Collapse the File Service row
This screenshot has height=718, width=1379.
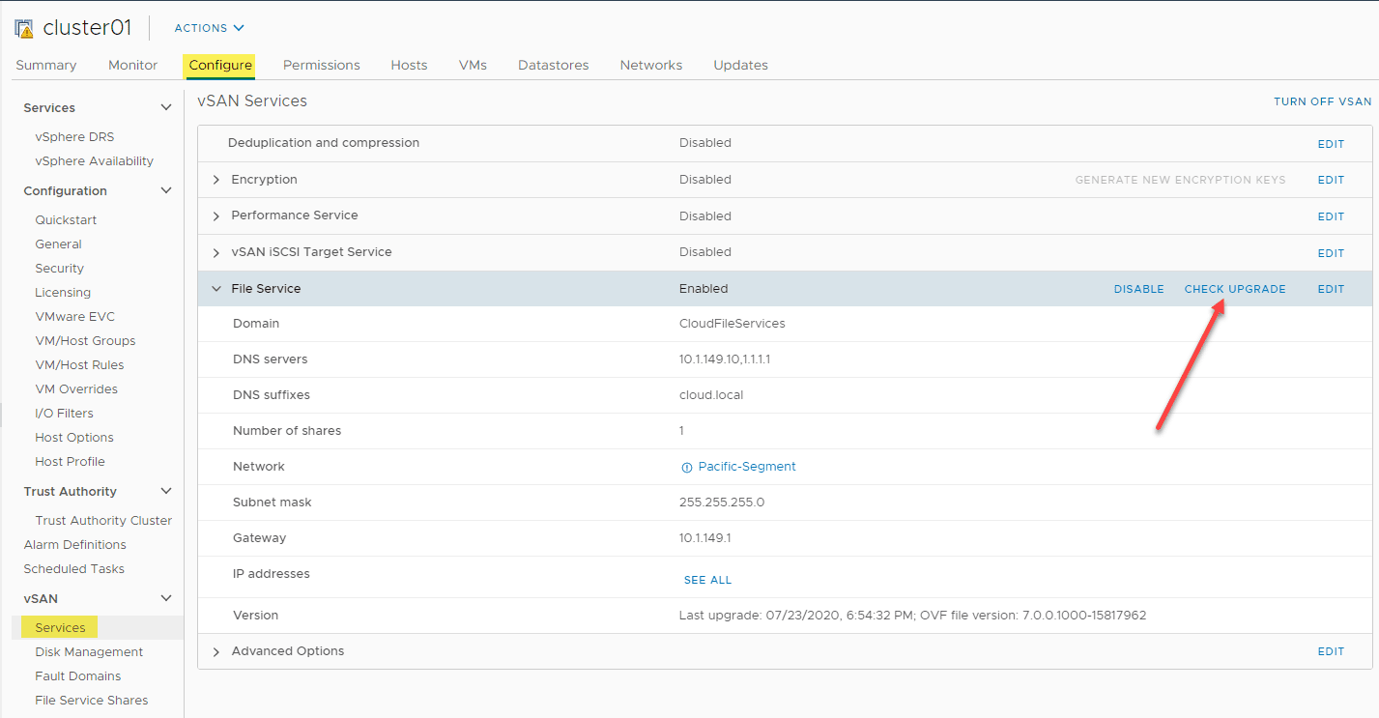(215, 288)
